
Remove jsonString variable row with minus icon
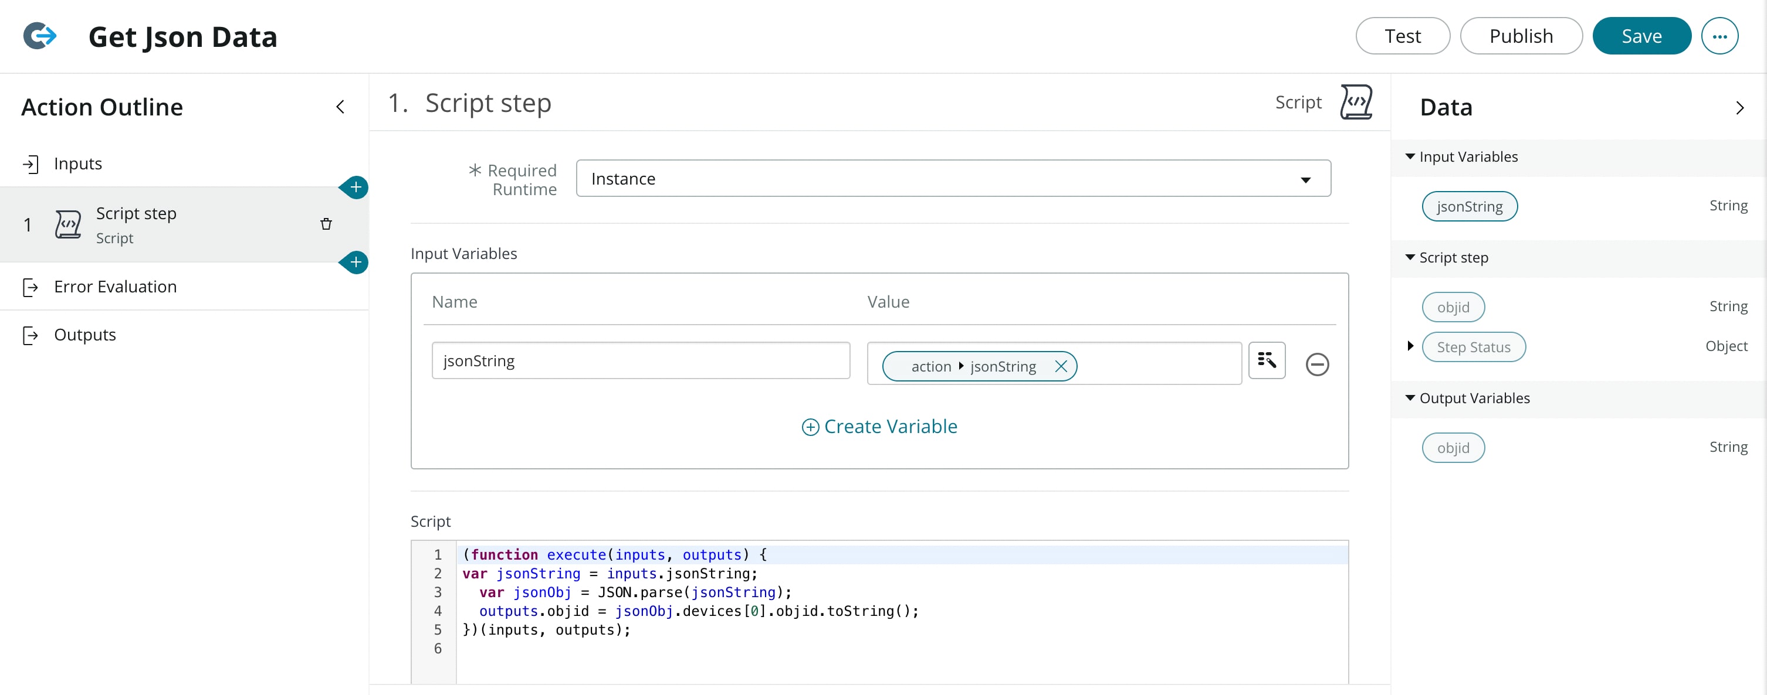click(1316, 364)
